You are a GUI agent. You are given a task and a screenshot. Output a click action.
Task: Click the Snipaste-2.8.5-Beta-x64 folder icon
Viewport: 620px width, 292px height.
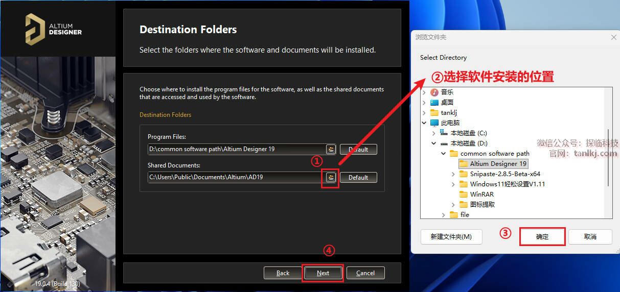[x=464, y=174]
